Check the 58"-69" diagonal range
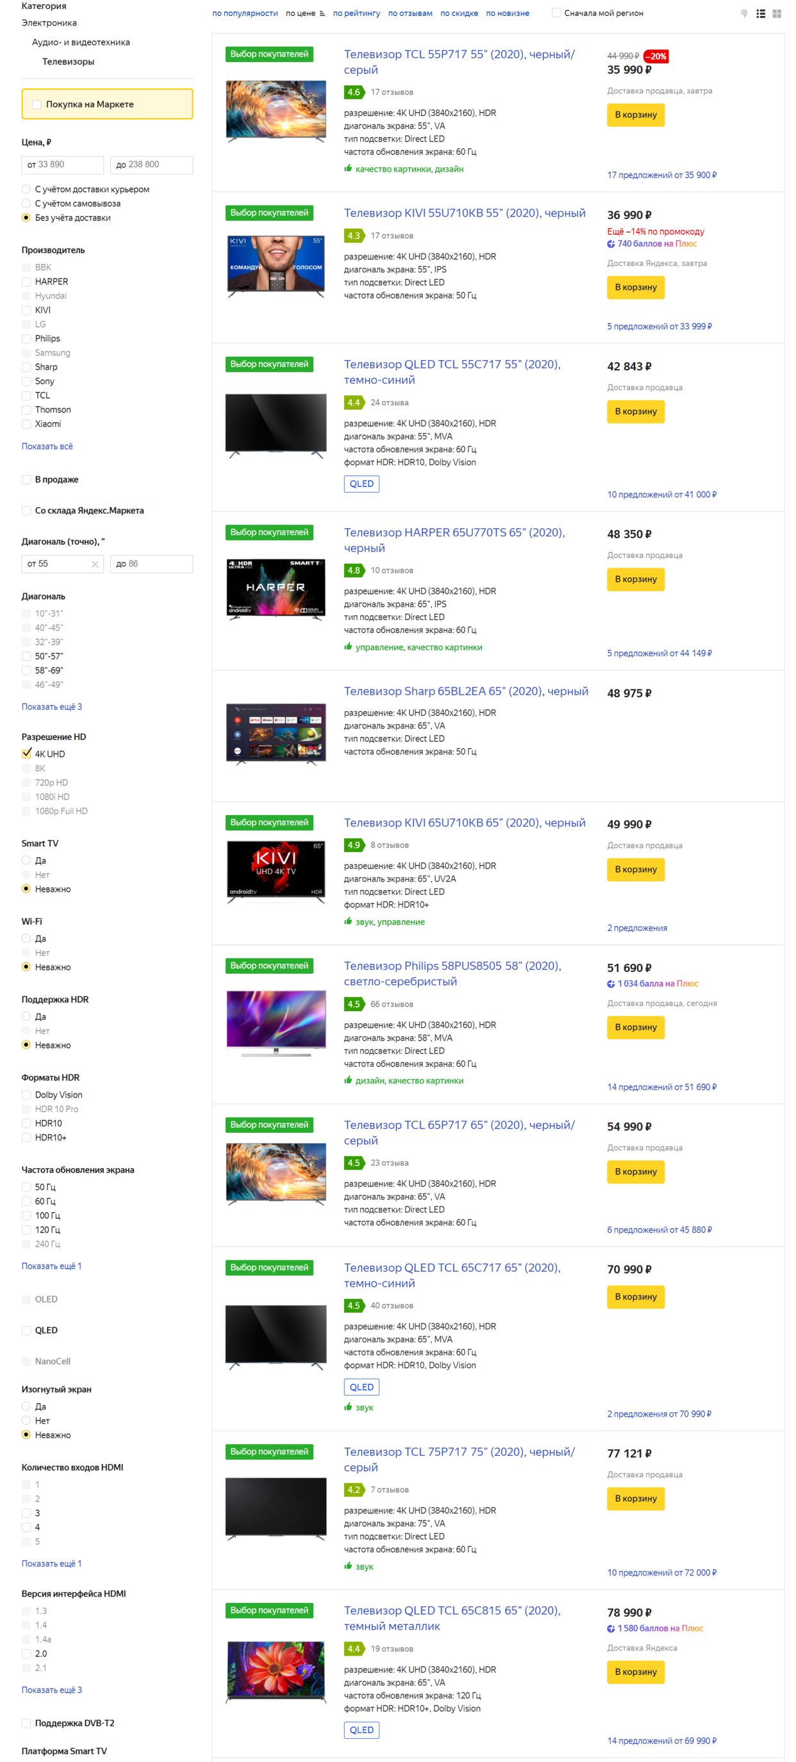Image resolution: width=796 pixels, height=1762 pixels. click(26, 670)
